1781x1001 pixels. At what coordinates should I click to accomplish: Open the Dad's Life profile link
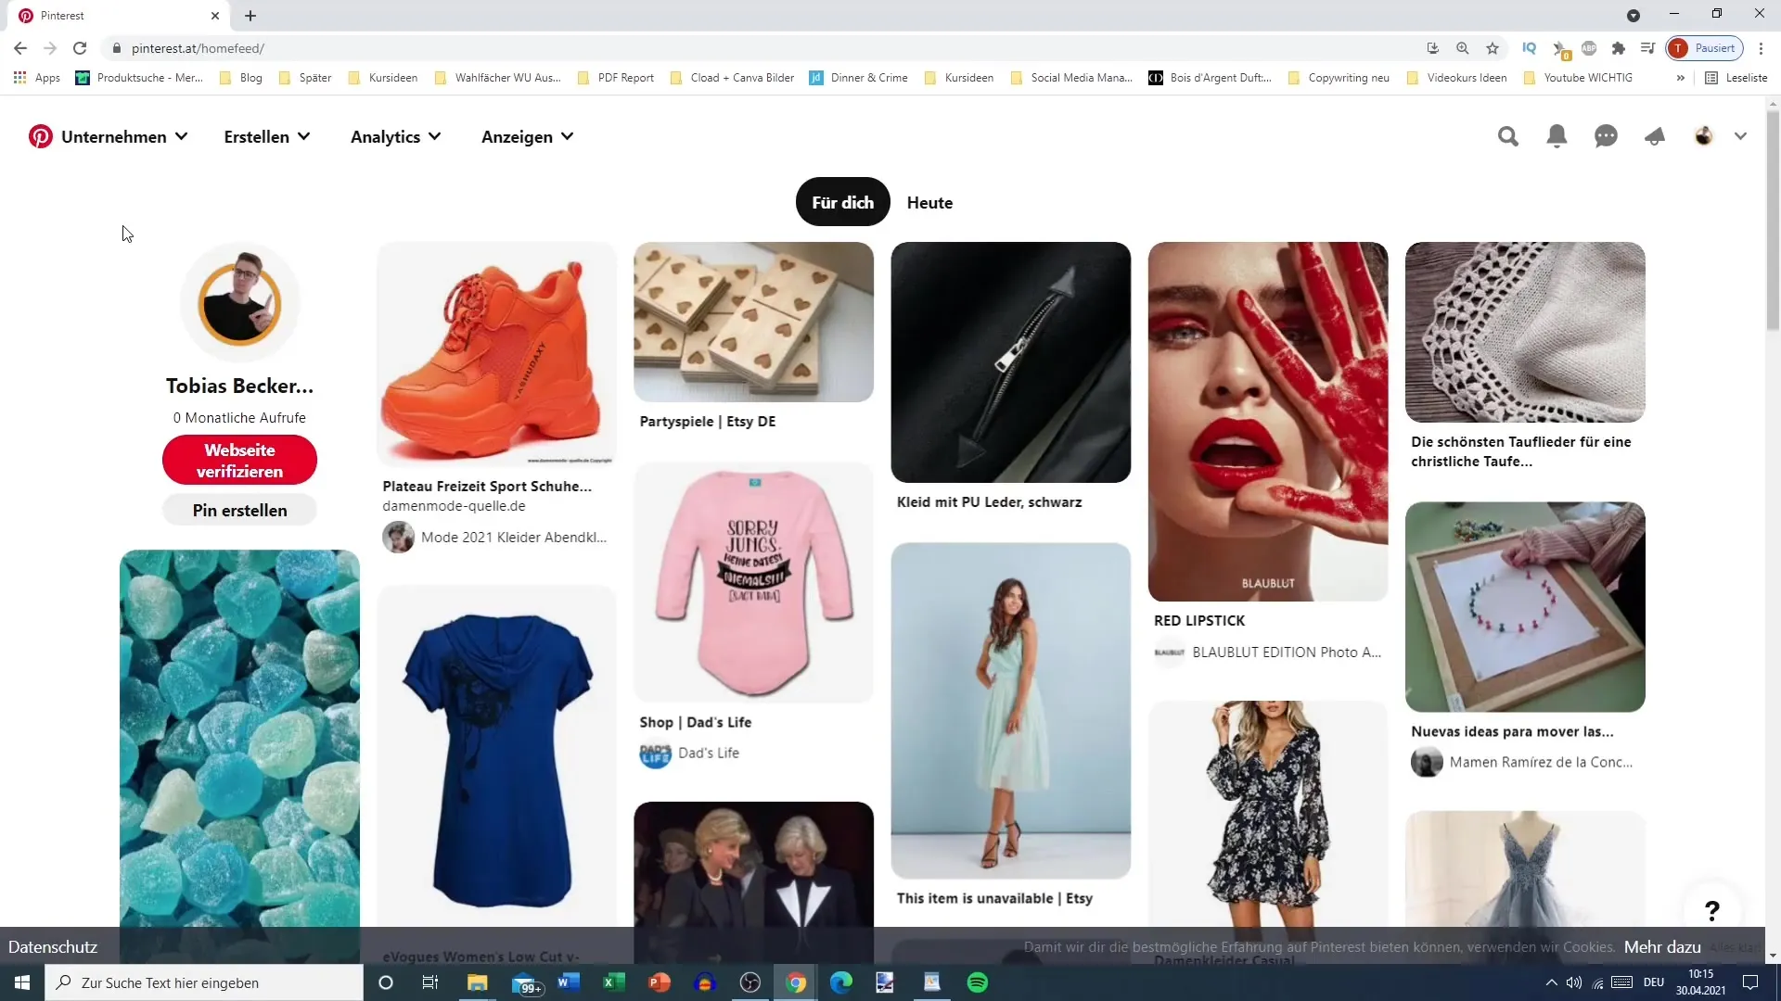click(689, 754)
